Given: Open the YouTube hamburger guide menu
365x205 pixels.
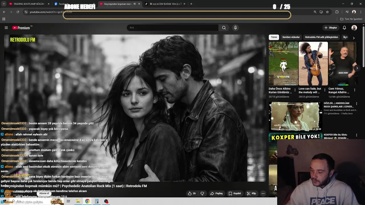Looking at the screenshot, I should point(6,28).
